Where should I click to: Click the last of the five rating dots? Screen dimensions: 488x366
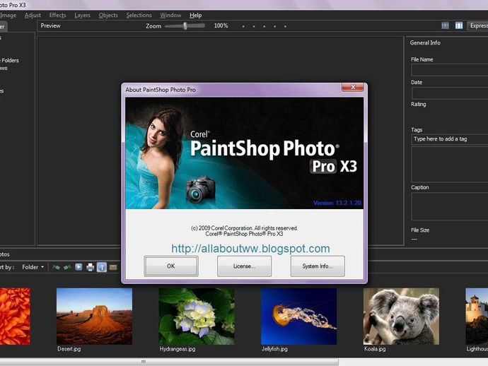pyautogui.click(x=285, y=26)
